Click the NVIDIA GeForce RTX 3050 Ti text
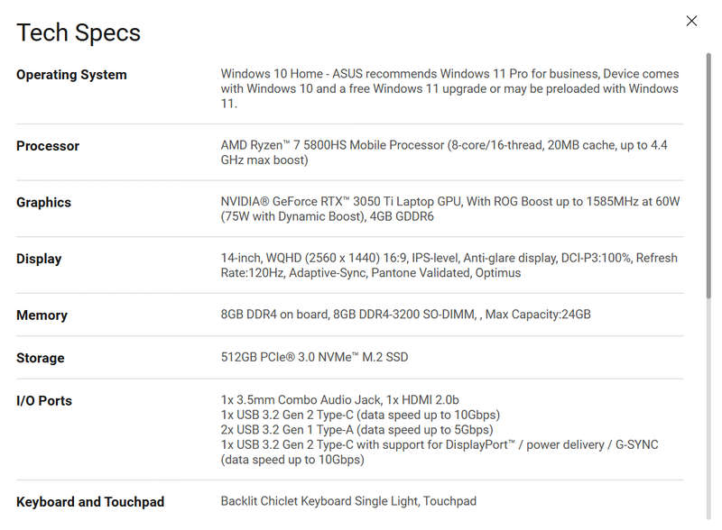Viewport: 722px width, 530px height. point(449,209)
